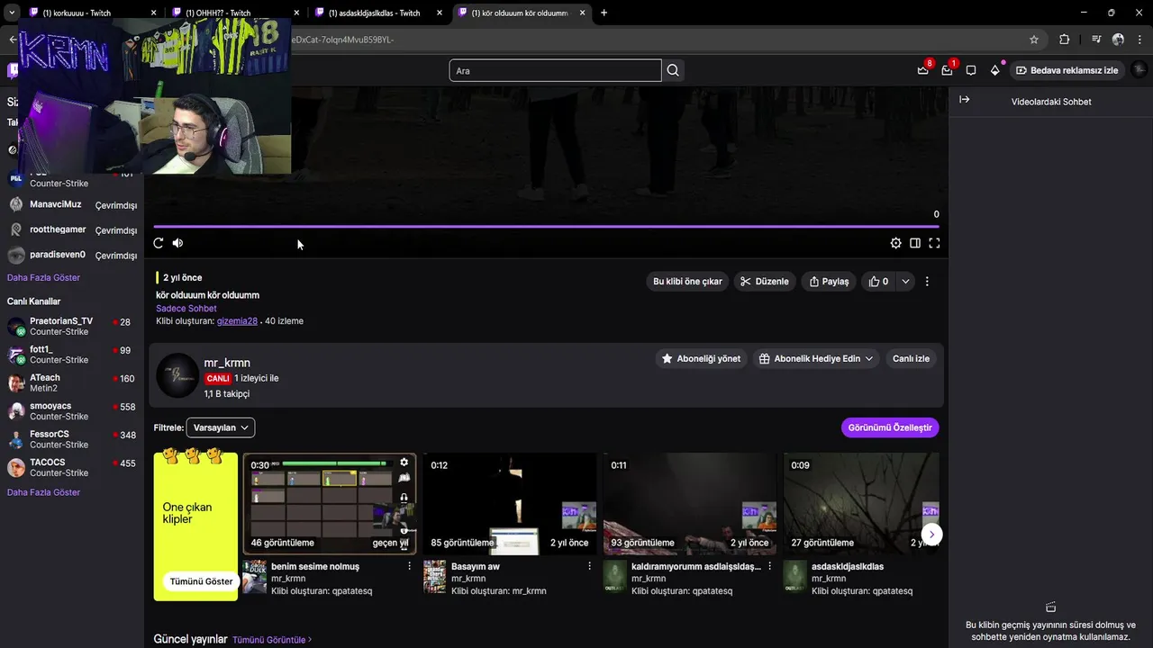Open rootthegamer offline channel in sidebar
This screenshot has width=1153, height=648.
(72, 230)
